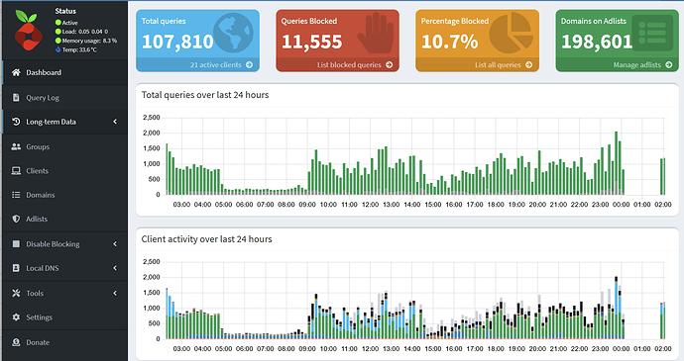The image size is (684, 361).
Task: Click the Settings gear icon
Action: point(16,317)
